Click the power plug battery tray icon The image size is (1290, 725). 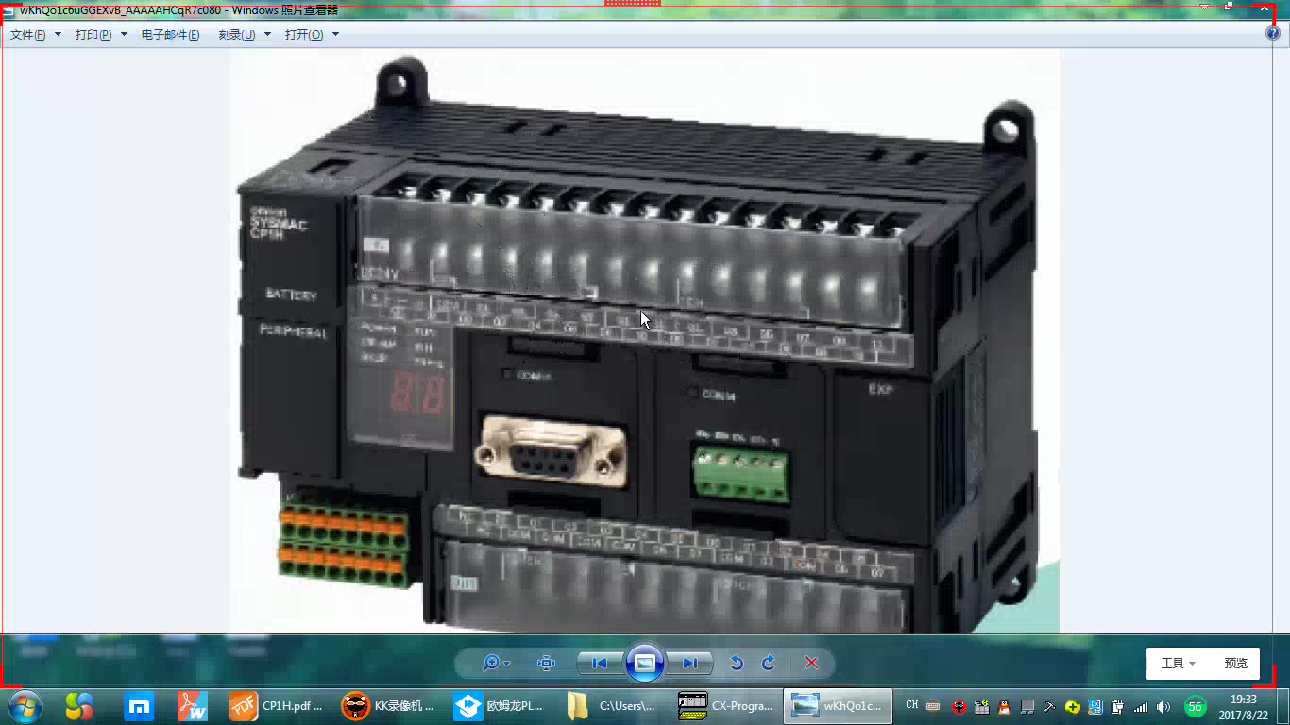coord(1118,706)
